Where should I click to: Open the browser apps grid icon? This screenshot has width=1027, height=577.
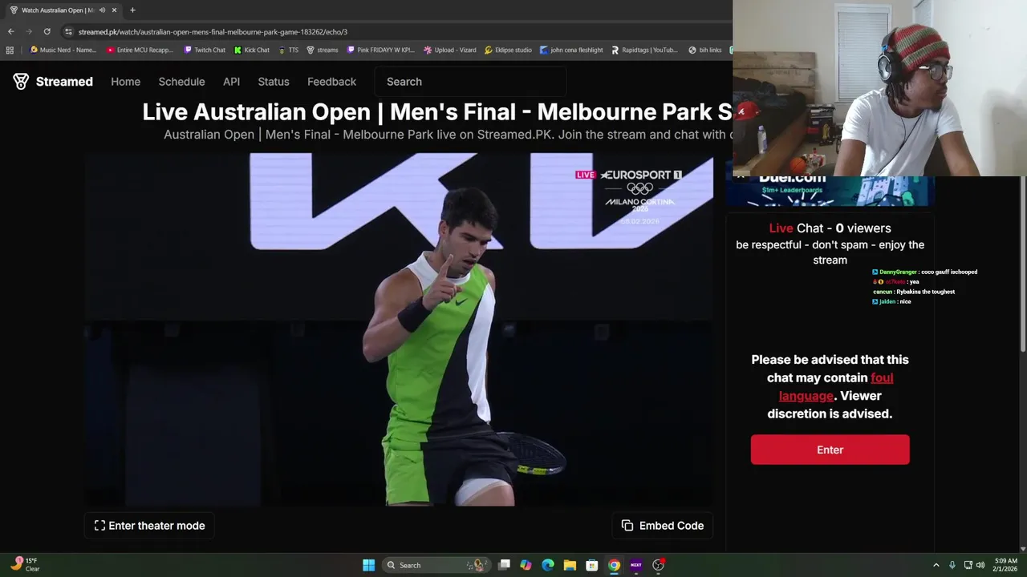tap(10, 50)
